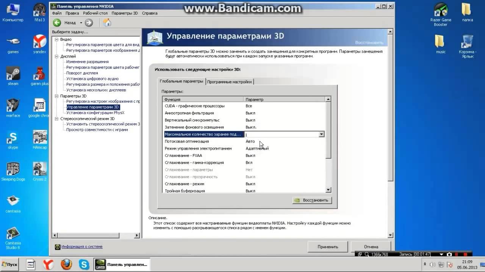Open the Правка menu
485x272 pixels.
72,13
